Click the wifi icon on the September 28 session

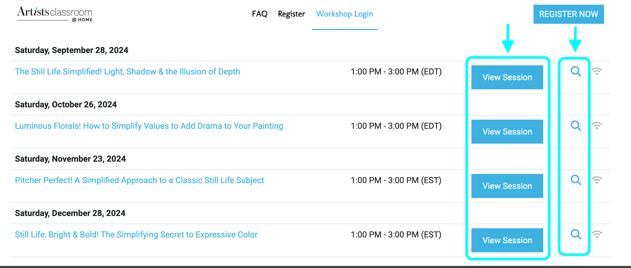(597, 71)
